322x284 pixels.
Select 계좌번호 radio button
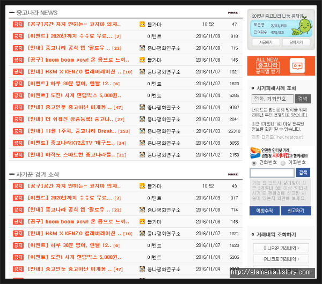(283, 163)
